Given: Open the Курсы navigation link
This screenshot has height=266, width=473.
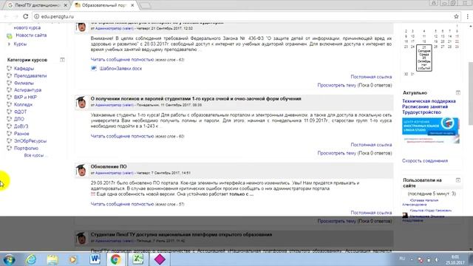Looking at the screenshot, I should point(20,44).
